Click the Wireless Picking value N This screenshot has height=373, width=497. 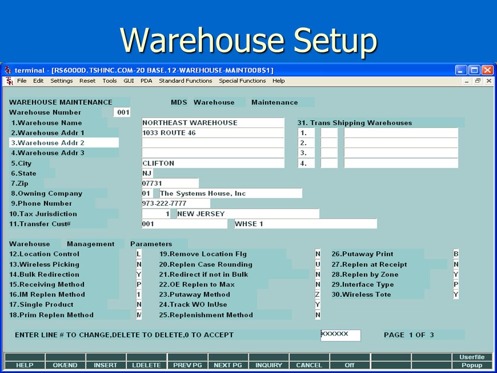pos(139,264)
